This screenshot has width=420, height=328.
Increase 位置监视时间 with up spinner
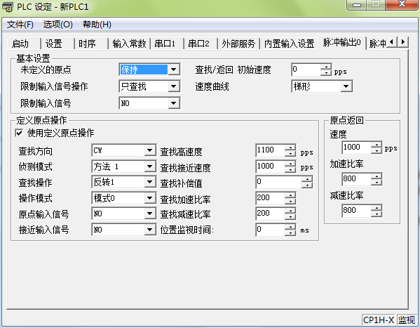[x=290, y=227]
